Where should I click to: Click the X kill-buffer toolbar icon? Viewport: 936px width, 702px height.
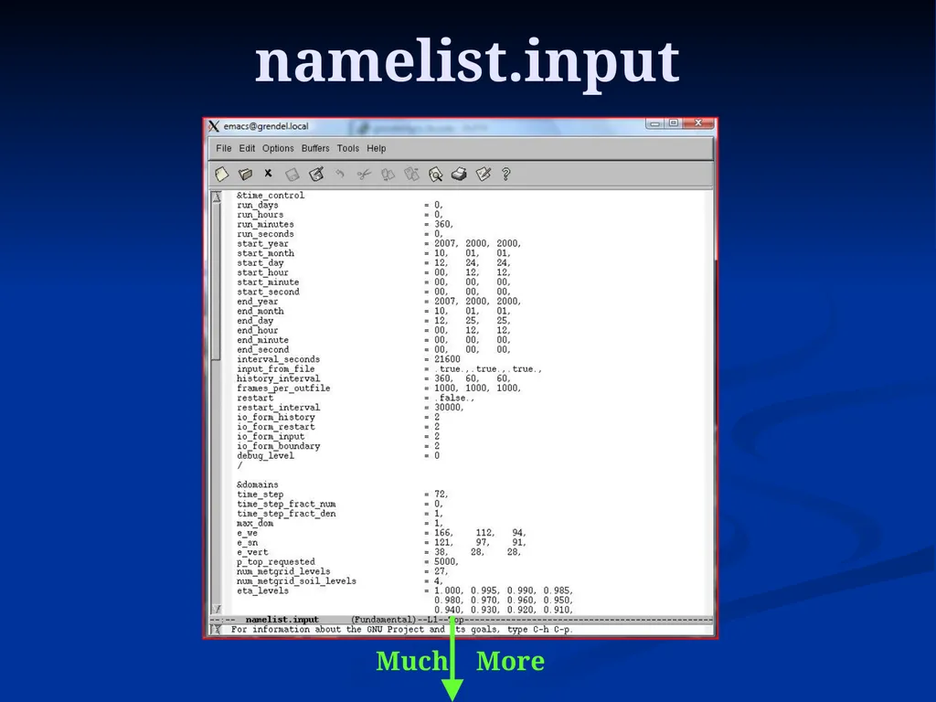click(x=268, y=173)
